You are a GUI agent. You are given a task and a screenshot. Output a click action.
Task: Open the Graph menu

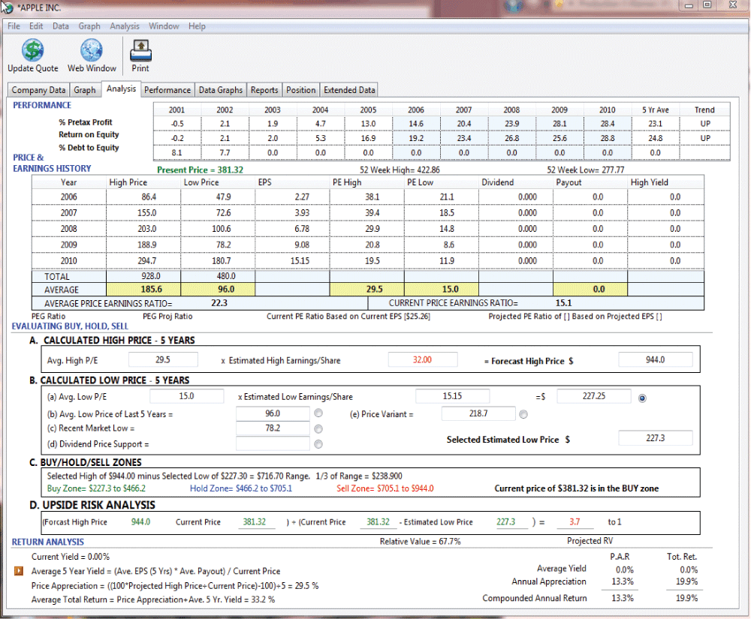point(89,26)
